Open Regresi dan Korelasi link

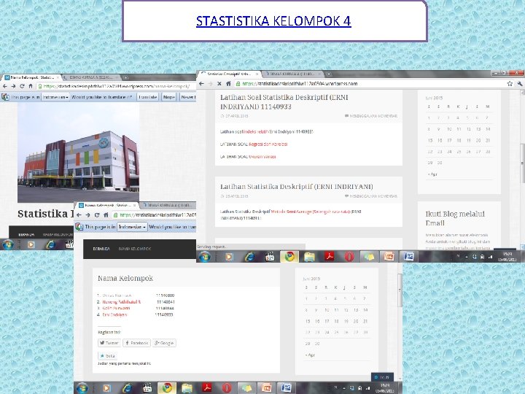(268, 144)
